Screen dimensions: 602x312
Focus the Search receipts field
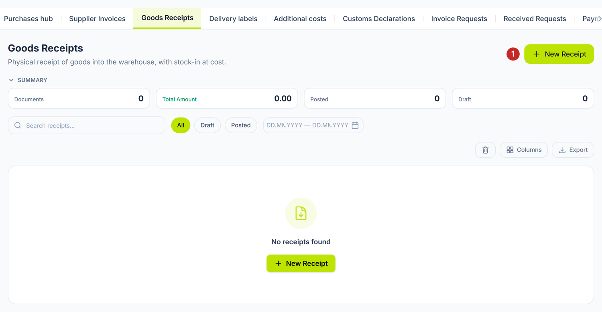(x=87, y=126)
